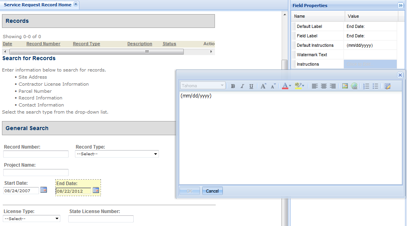Toggle italic formatting in editor toolbar
Viewport: 407px width, 226px height.
click(242, 86)
